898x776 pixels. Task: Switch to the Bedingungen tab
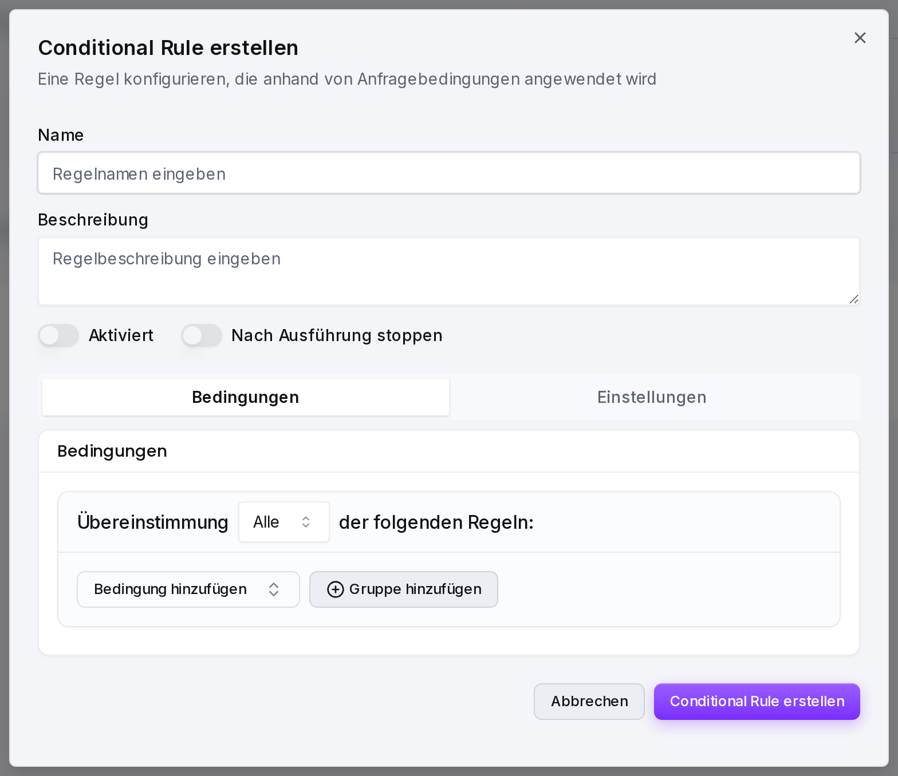coord(246,397)
